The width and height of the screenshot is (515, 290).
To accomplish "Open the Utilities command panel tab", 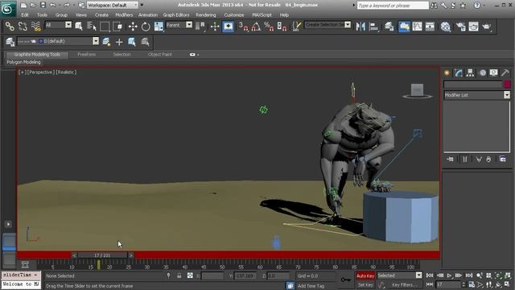I will click(505, 72).
